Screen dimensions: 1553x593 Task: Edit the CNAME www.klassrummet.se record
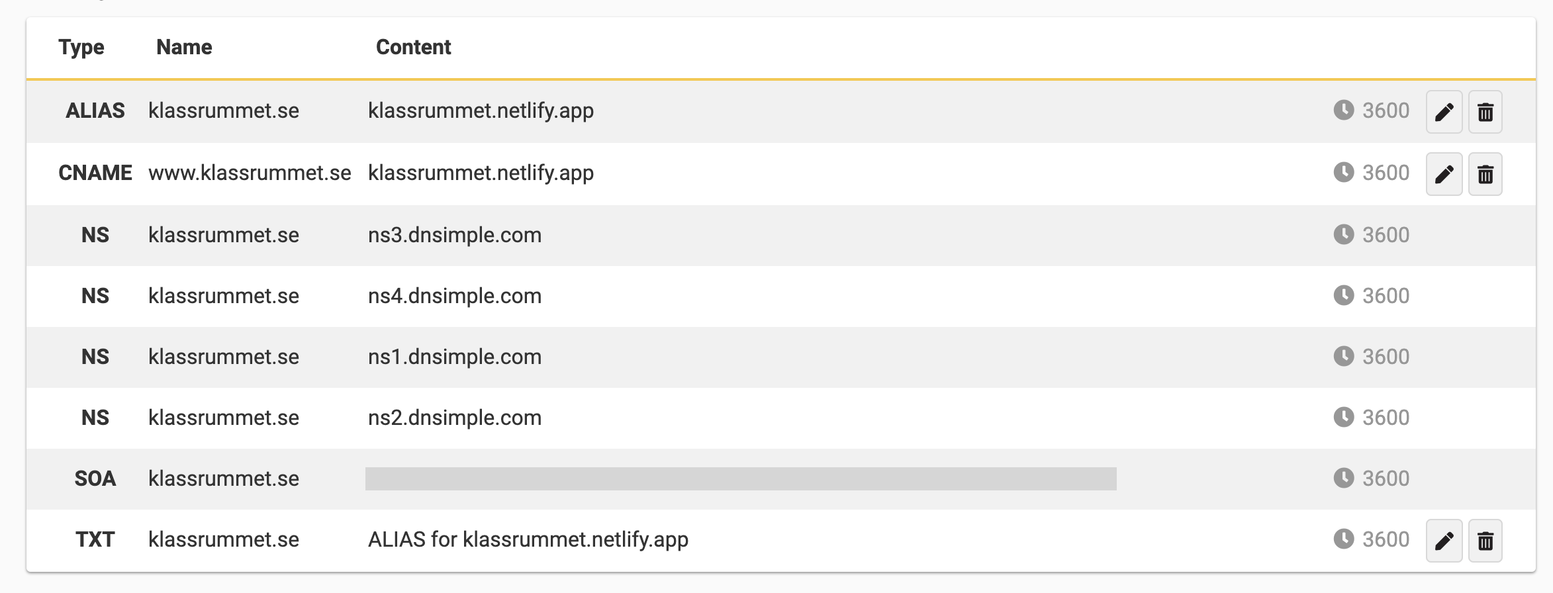point(1444,174)
